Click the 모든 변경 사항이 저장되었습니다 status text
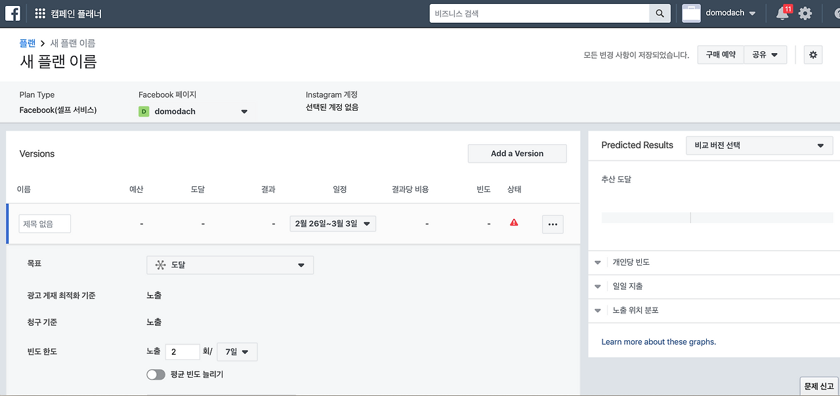840x396 pixels. [x=636, y=56]
